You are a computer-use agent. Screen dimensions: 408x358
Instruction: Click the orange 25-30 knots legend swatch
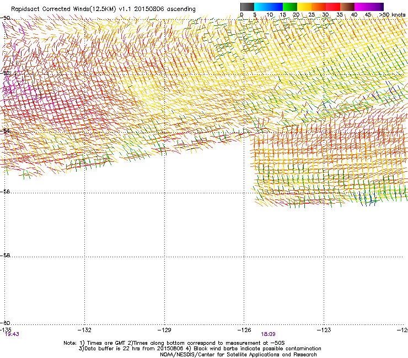[319, 7]
